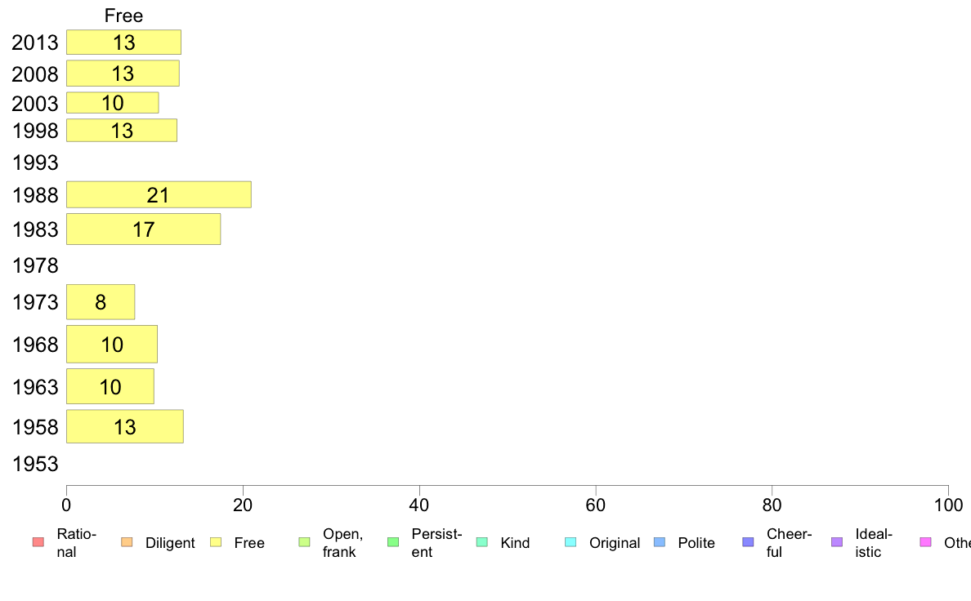Select the 1958 bar showing 13

124,426
